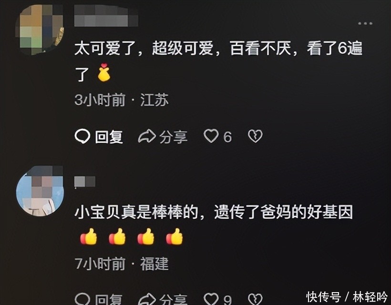Open the second commenter's round avatar
391x305 pixels.
click(x=40, y=191)
